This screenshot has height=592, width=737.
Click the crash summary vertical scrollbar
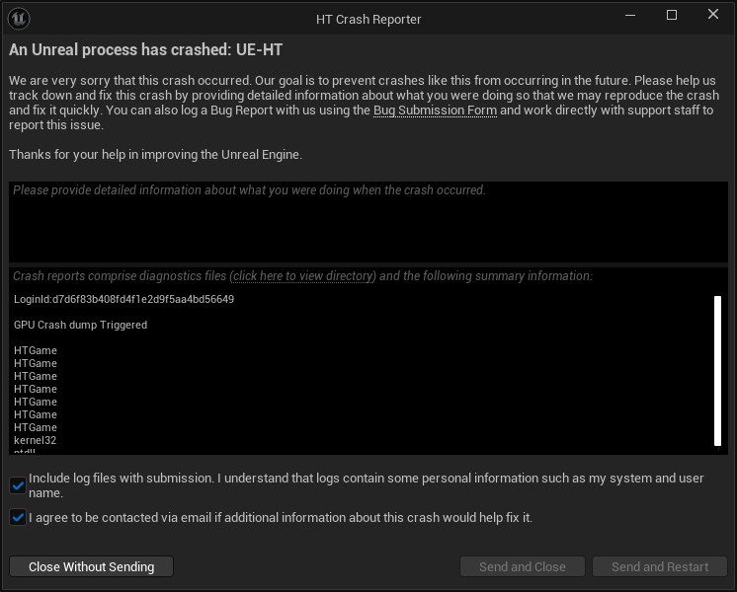click(x=717, y=370)
